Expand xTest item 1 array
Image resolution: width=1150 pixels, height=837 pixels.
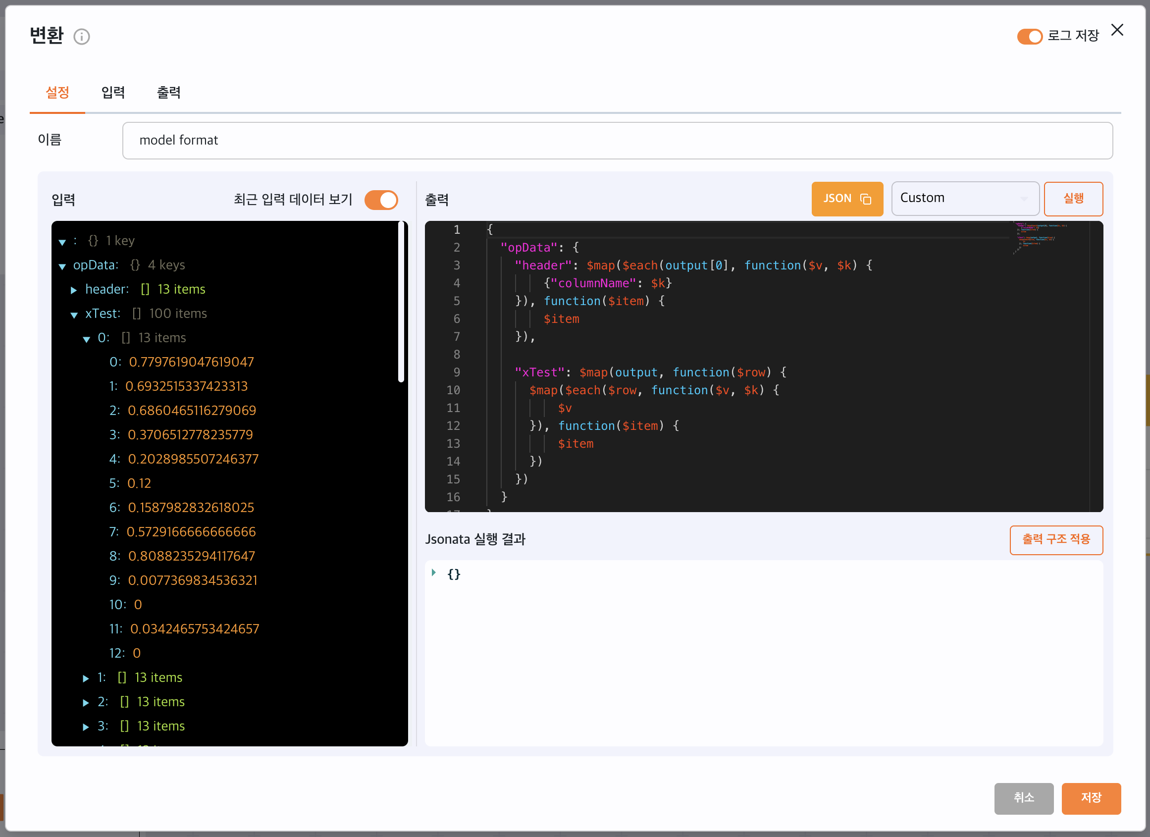86,679
